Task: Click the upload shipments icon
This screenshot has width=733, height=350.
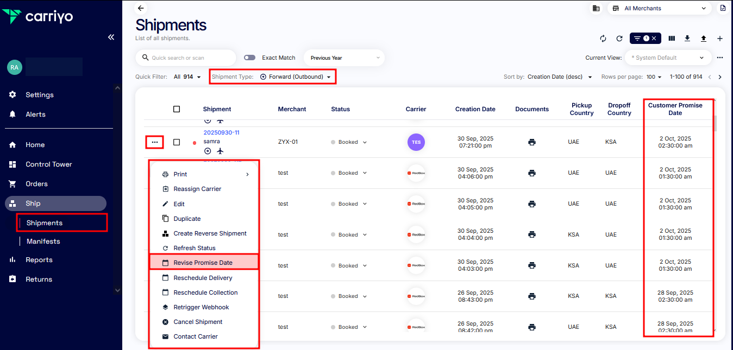Action: click(x=704, y=39)
